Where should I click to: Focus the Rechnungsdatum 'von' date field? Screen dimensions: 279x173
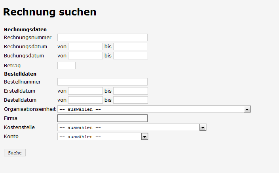pyautogui.click(x=85, y=47)
